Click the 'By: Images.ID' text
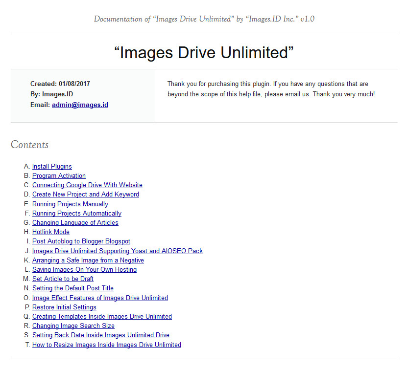The image size is (408, 369). point(51,94)
